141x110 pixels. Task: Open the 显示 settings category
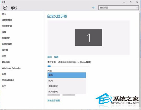click(x=4, y=14)
